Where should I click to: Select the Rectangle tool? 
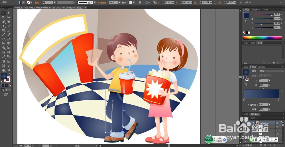pyautogui.click(x=3, y=30)
